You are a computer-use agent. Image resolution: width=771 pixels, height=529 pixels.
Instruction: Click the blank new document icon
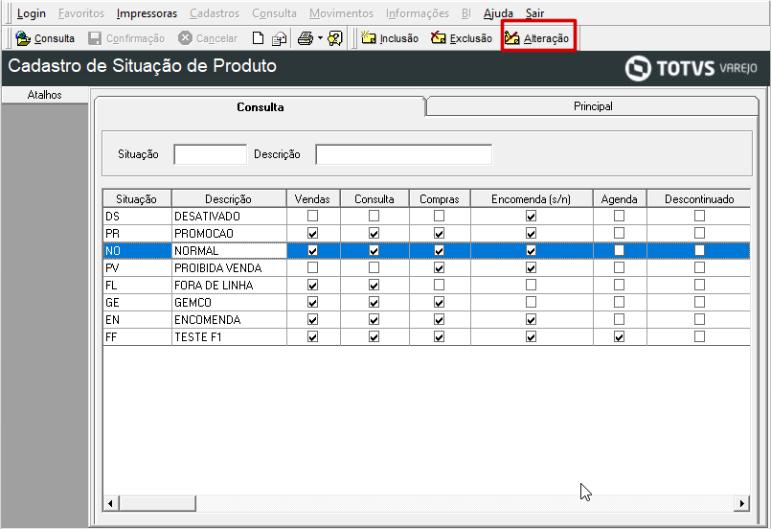[258, 38]
